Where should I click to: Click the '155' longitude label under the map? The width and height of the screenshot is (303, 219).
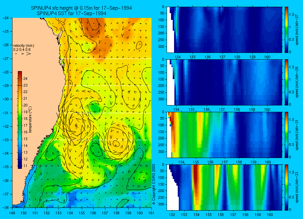pyautogui.click(x=82, y=213)
